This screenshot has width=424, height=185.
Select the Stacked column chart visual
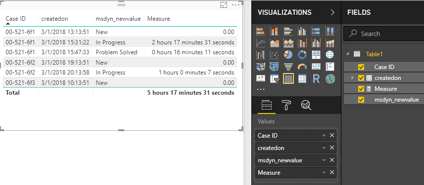pyautogui.click(x=275, y=31)
